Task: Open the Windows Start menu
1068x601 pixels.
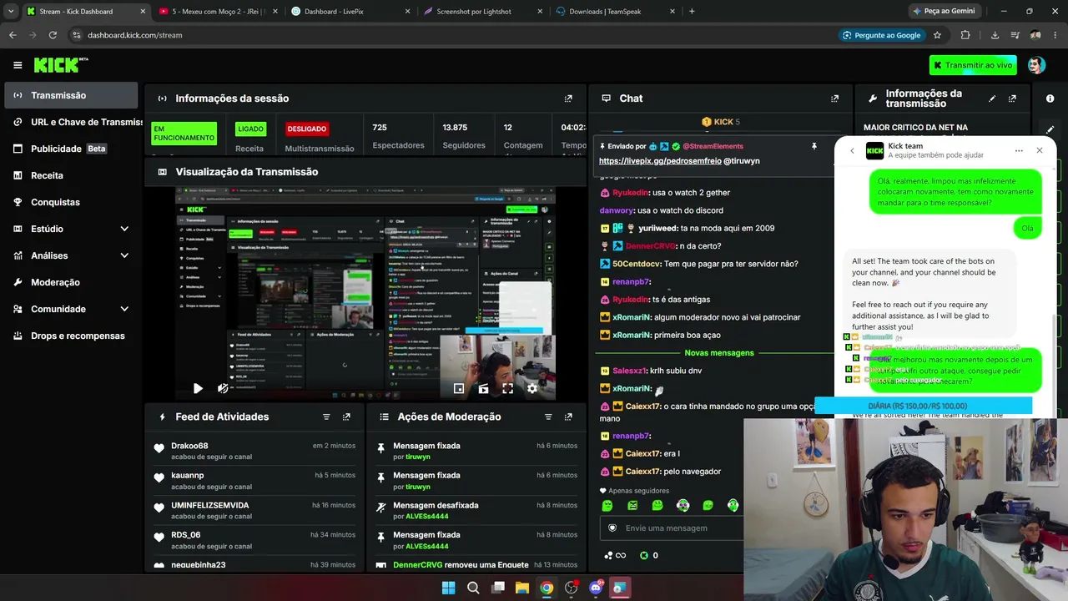Action: coord(448,588)
